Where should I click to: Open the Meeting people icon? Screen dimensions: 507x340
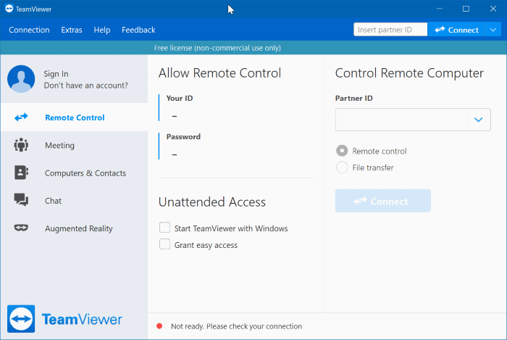(21, 145)
